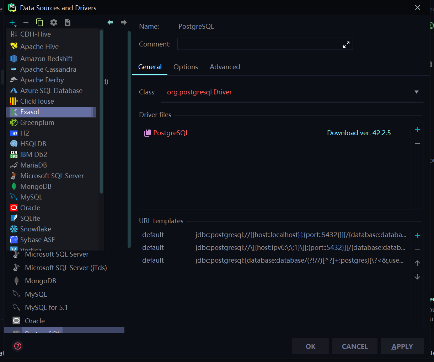Click Download ver. 42.2.5 link
Viewport: 434px width, 362px height.
click(359, 133)
